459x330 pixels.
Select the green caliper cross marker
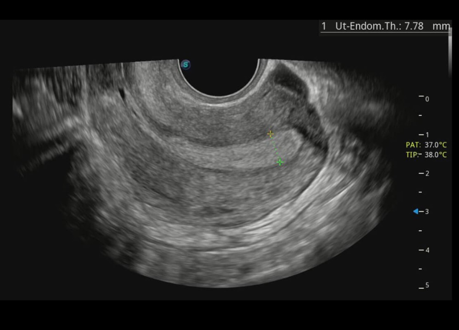click(x=280, y=162)
